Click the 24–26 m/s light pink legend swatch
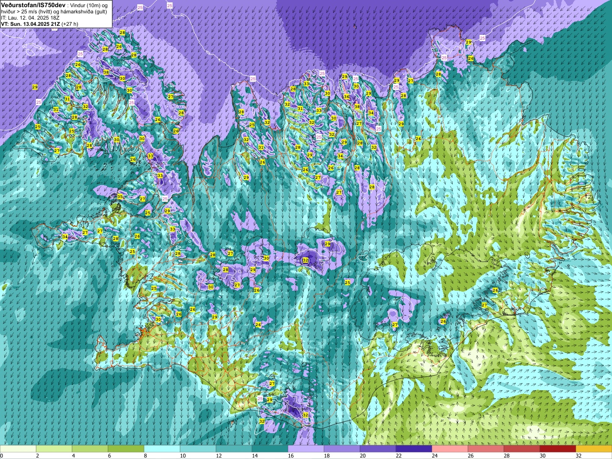612x459 pixels. pyautogui.click(x=450, y=449)
